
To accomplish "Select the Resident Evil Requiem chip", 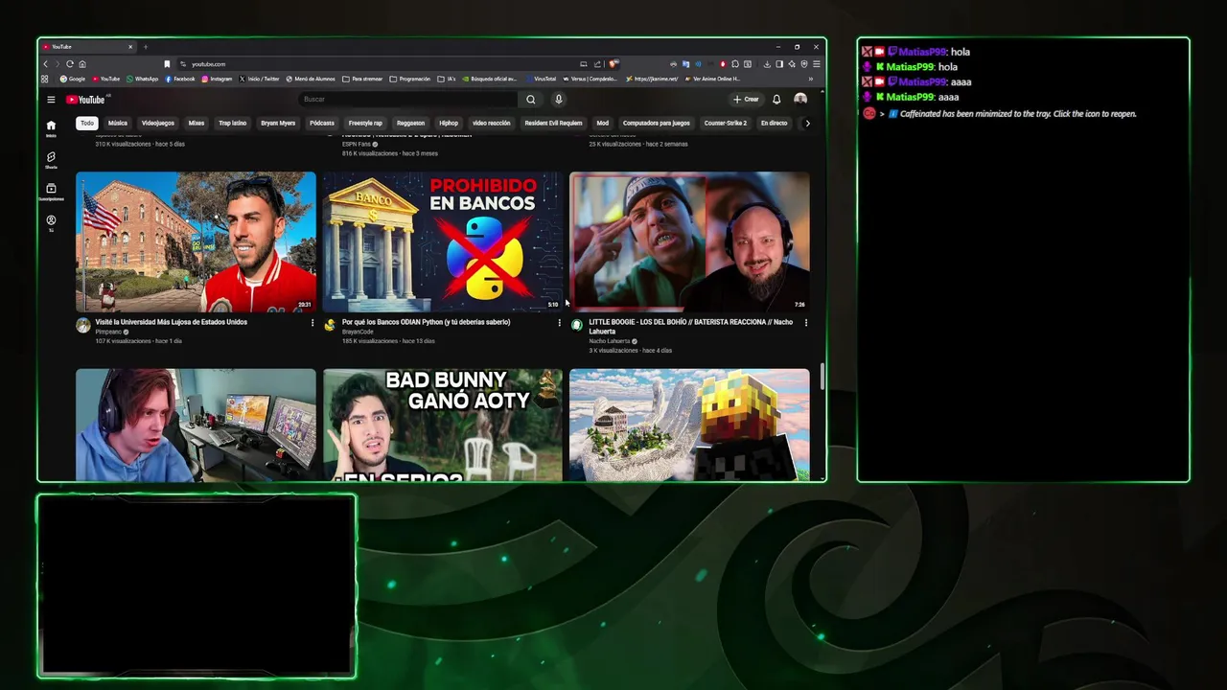I will [553, 123].
